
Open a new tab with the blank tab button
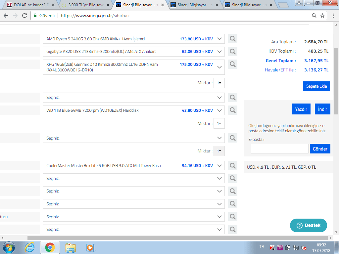[283, 5]
